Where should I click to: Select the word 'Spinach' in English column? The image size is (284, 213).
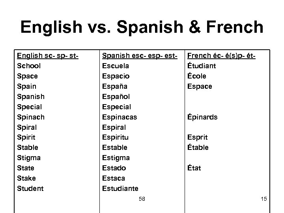pyautogui.click(x=31, y=117)
